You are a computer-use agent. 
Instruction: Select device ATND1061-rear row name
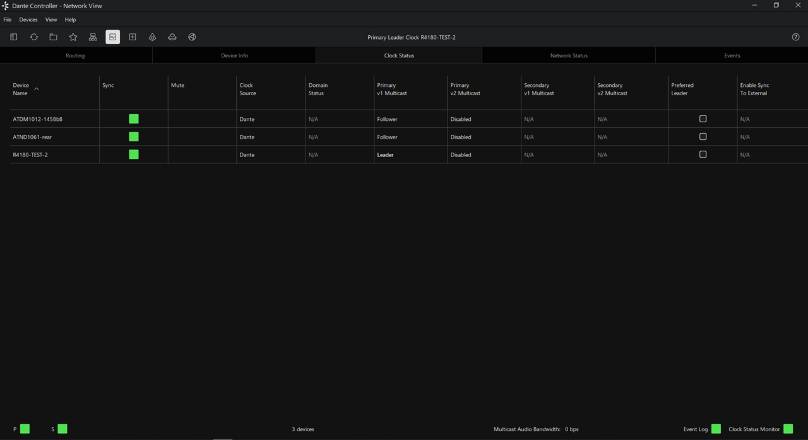(x=32, y=137)
